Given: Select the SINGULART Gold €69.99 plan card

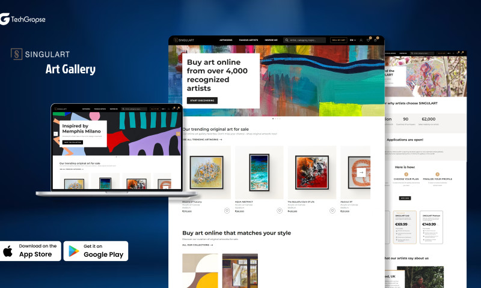Looking at the screenshot, I should 405,227.
